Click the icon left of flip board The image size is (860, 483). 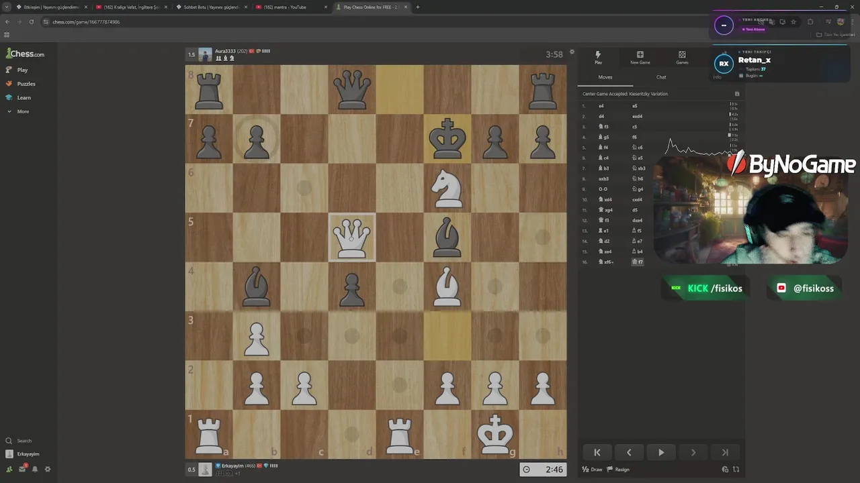point(725,470)
